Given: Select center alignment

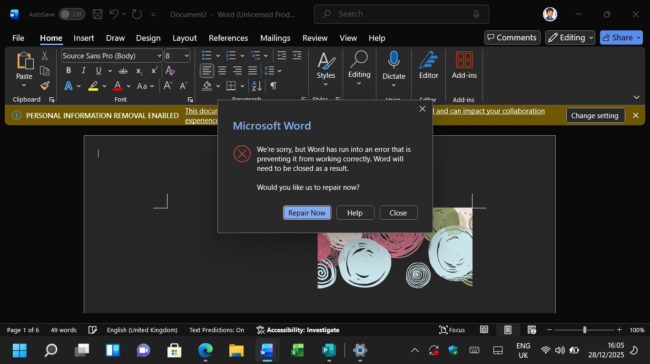Looking at the screenshot, I should (222, 71).
